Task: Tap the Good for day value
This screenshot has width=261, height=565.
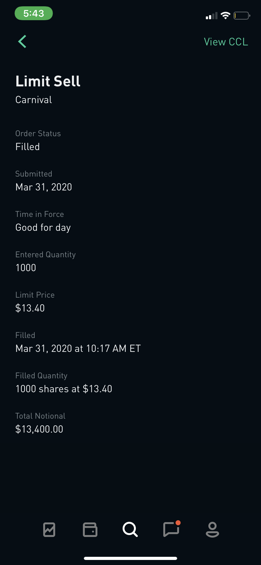Action: tap(43, 228)
